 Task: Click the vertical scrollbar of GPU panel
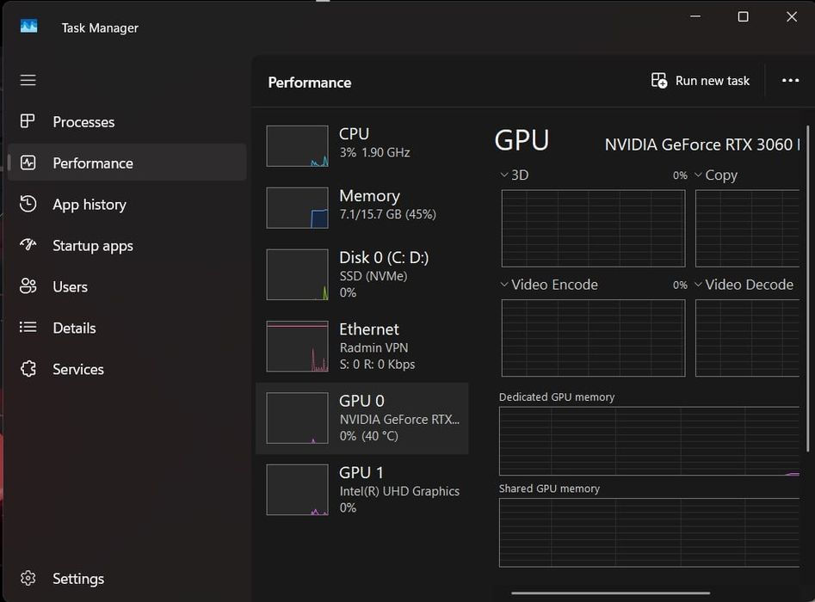(807, 288)
